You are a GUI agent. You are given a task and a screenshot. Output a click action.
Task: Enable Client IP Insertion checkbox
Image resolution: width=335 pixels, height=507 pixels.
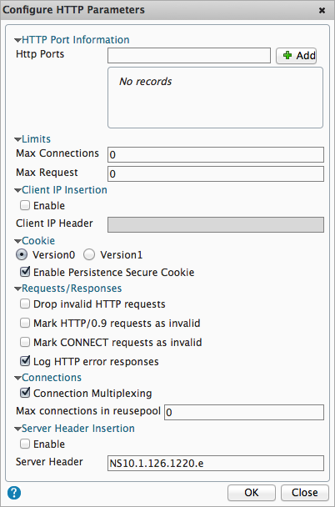click(x=25, y=205)
